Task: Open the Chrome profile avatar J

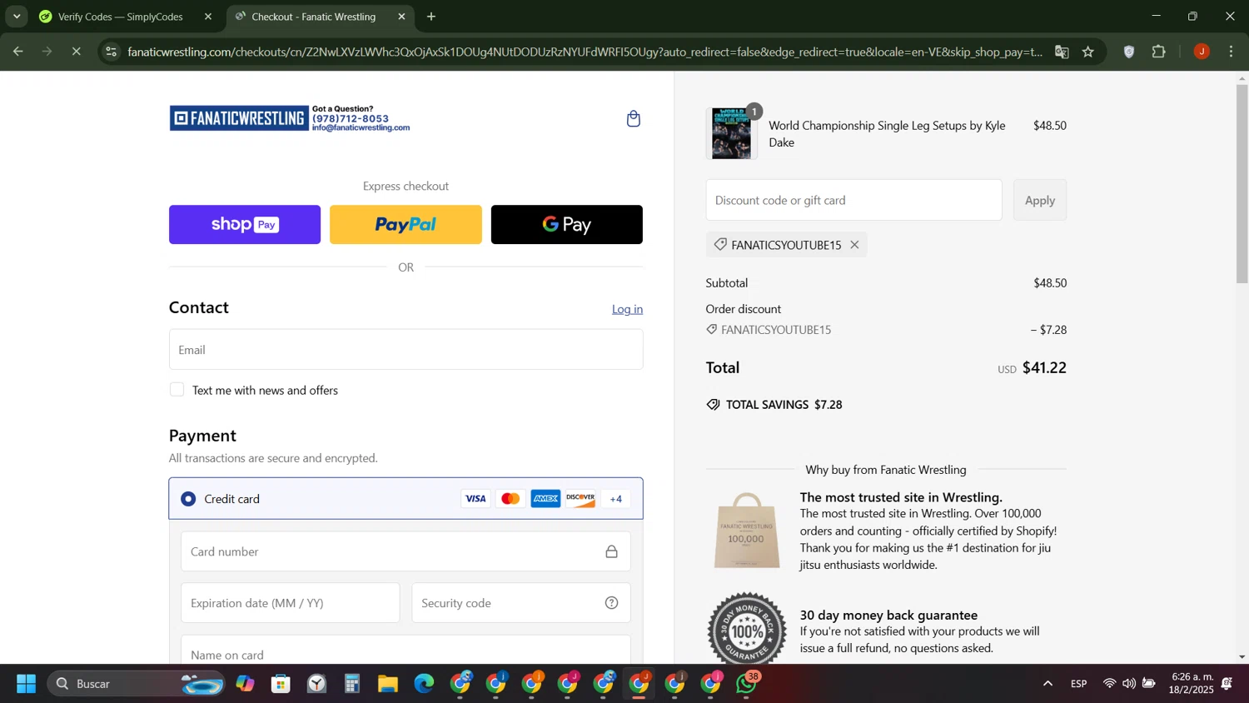Action: pos(1202,52)
